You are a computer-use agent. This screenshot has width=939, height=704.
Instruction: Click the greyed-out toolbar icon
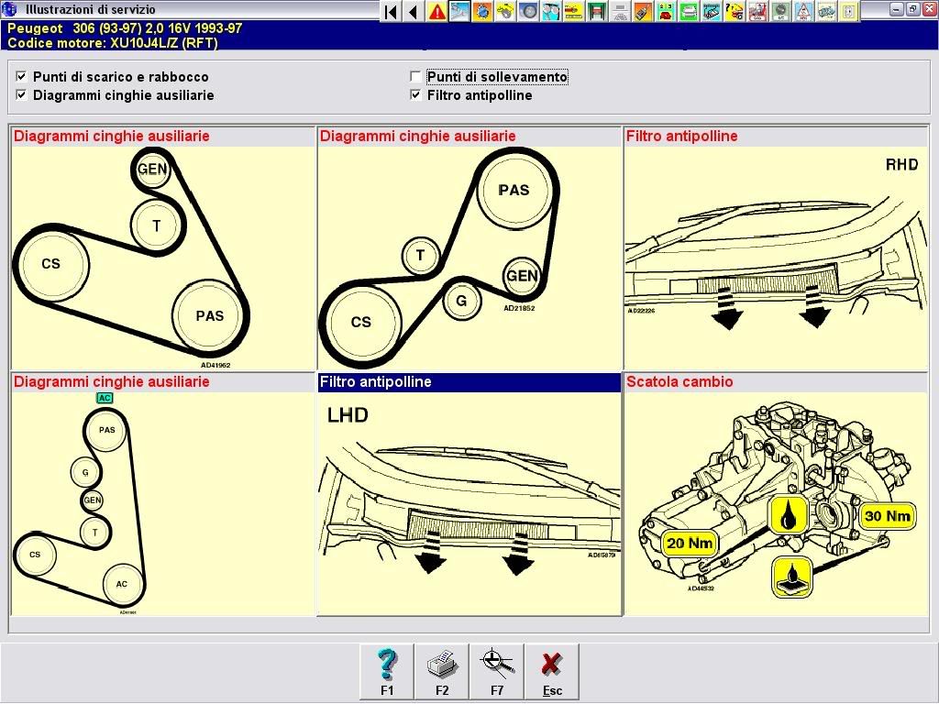point(620,11)
